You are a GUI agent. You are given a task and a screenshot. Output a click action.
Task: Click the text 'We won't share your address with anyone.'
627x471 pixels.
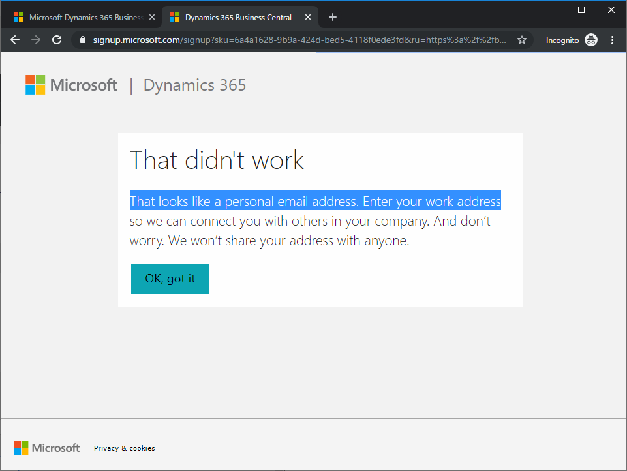289,241
